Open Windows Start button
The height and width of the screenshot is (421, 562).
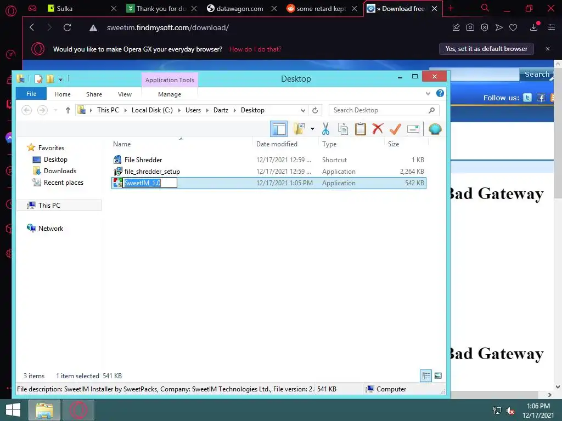coord(13,410)
